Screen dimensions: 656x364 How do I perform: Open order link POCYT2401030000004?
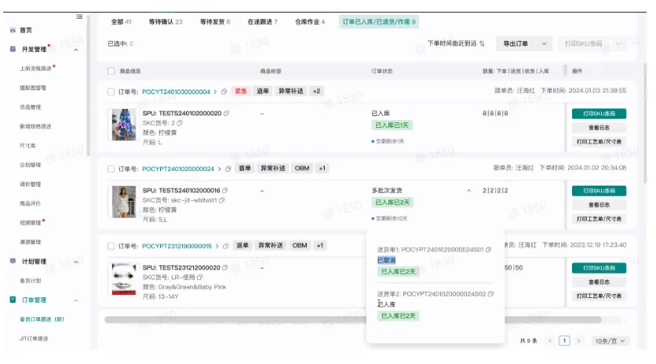click(176, 92)
